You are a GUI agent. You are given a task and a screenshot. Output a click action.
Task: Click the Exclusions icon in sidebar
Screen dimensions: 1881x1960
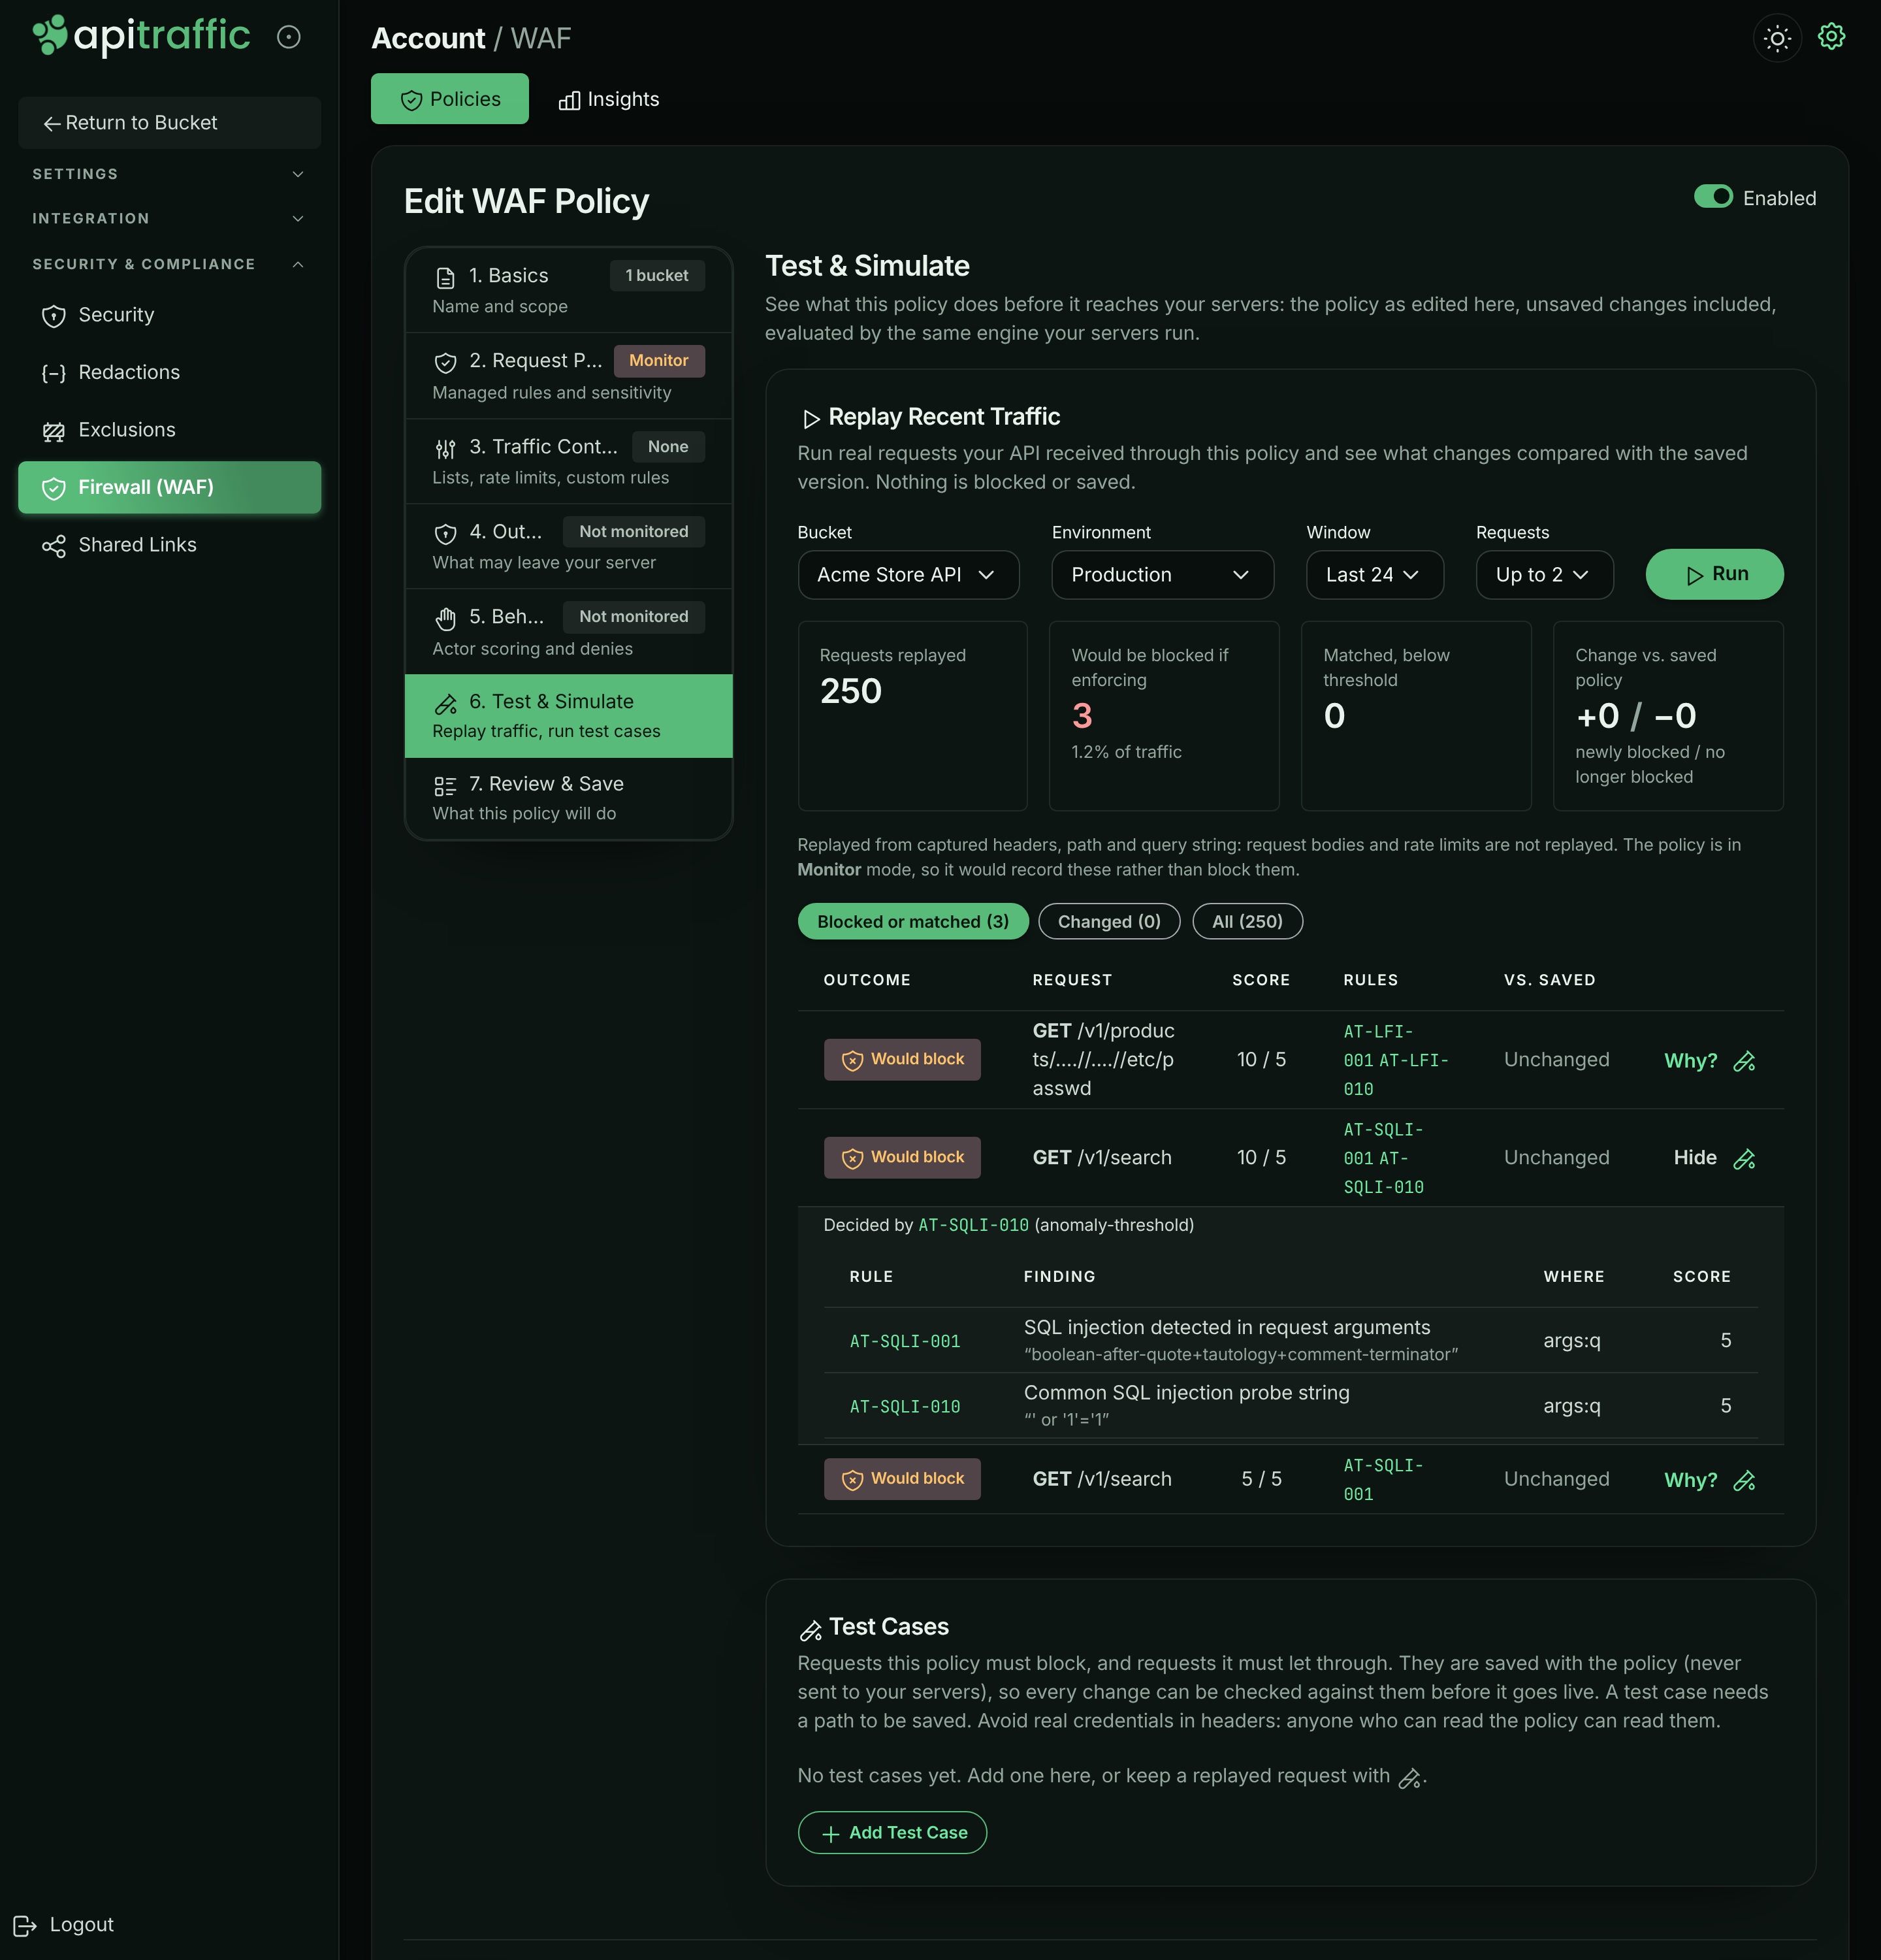[54, 431]
